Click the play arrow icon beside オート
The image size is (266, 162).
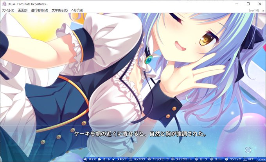click(100, 159)
